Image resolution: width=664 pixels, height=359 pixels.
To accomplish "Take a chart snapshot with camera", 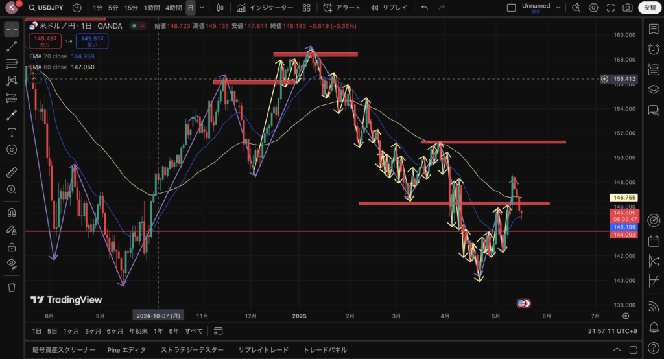I will click(628, 8).
